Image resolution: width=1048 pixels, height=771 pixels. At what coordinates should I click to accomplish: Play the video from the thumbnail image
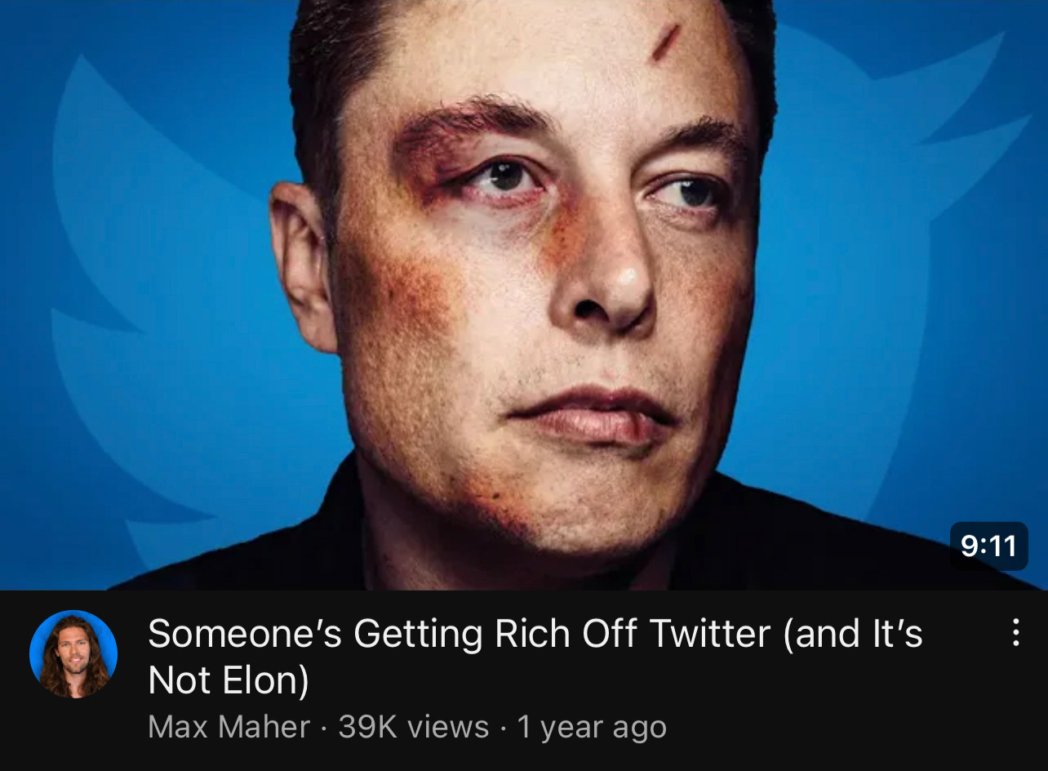(524, 294)
